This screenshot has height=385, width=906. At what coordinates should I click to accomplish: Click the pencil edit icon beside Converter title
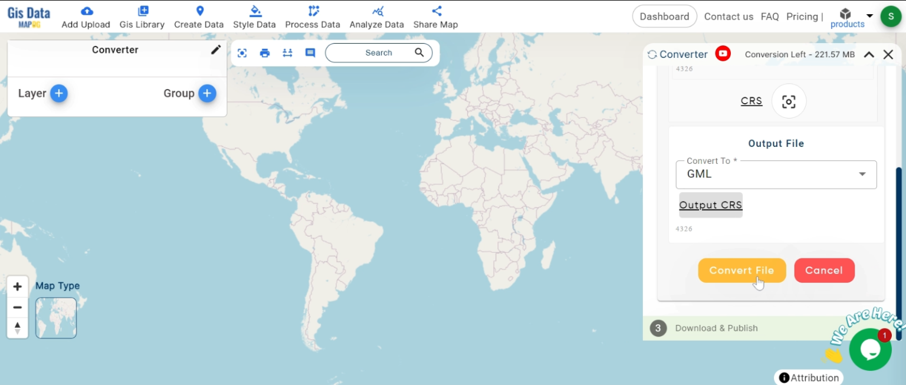point(216,50)
